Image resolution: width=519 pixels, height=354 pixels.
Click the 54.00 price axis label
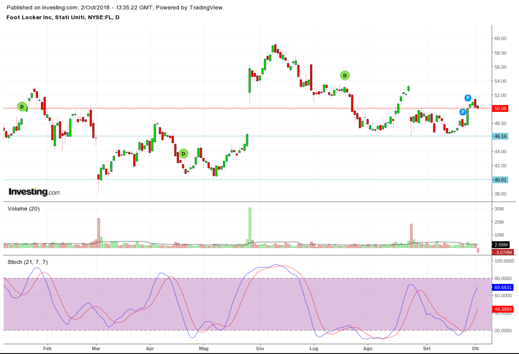tap(500, 81)
